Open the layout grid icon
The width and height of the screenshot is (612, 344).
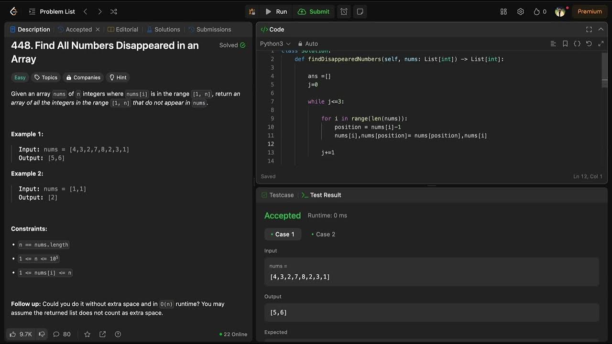tap(503, 11)
